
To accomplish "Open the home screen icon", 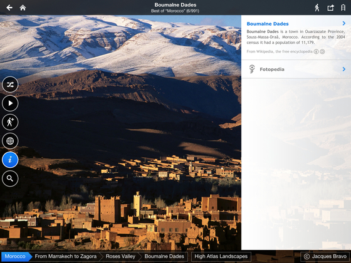I will pos(23,8).
